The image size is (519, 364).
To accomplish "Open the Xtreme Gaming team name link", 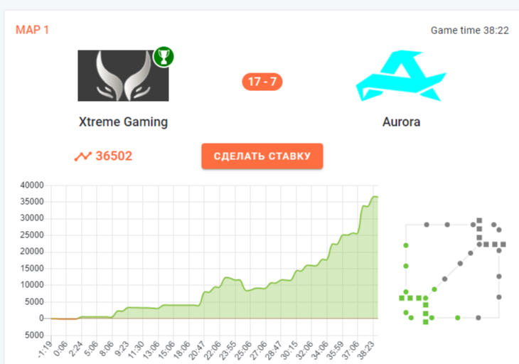I will click(x=123, y=122).
